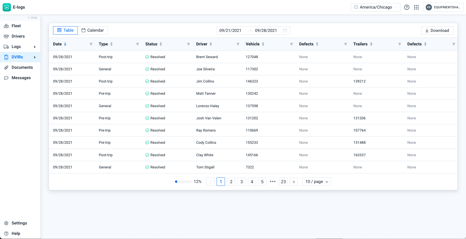Screen dimensions: 466x239
Task: Click the calendar icon in date range field
Action: tap(285, 30)
